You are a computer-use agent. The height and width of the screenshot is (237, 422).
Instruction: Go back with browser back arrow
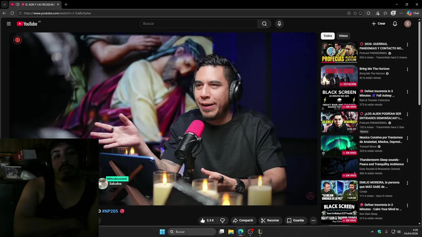click(x=4, y=13)
